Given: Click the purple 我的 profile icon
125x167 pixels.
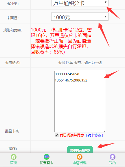Looking at the screenshot, I should point(113,157).
